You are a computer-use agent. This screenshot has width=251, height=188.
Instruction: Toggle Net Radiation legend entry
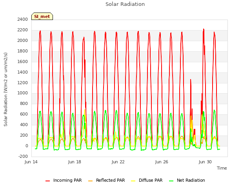187,180
